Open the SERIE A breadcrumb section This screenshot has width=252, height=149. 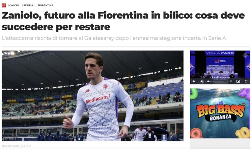28,5
